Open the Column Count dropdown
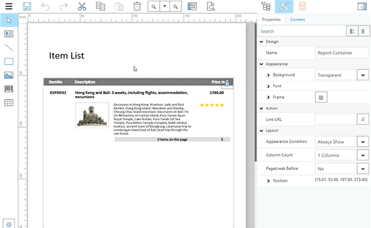The width and height of the screenshot is (371, 228). 363,155
